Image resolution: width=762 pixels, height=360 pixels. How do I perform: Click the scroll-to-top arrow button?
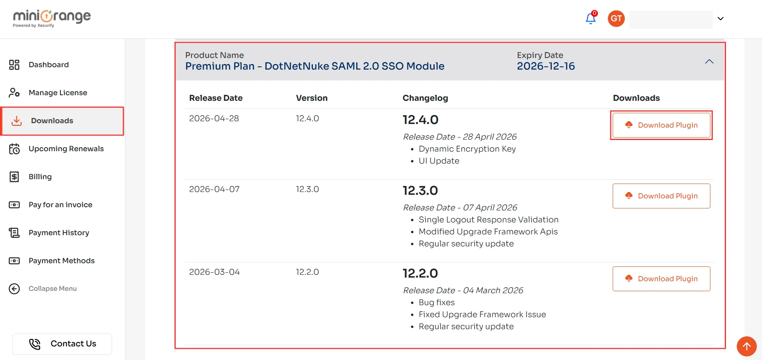tap(747, 346)
